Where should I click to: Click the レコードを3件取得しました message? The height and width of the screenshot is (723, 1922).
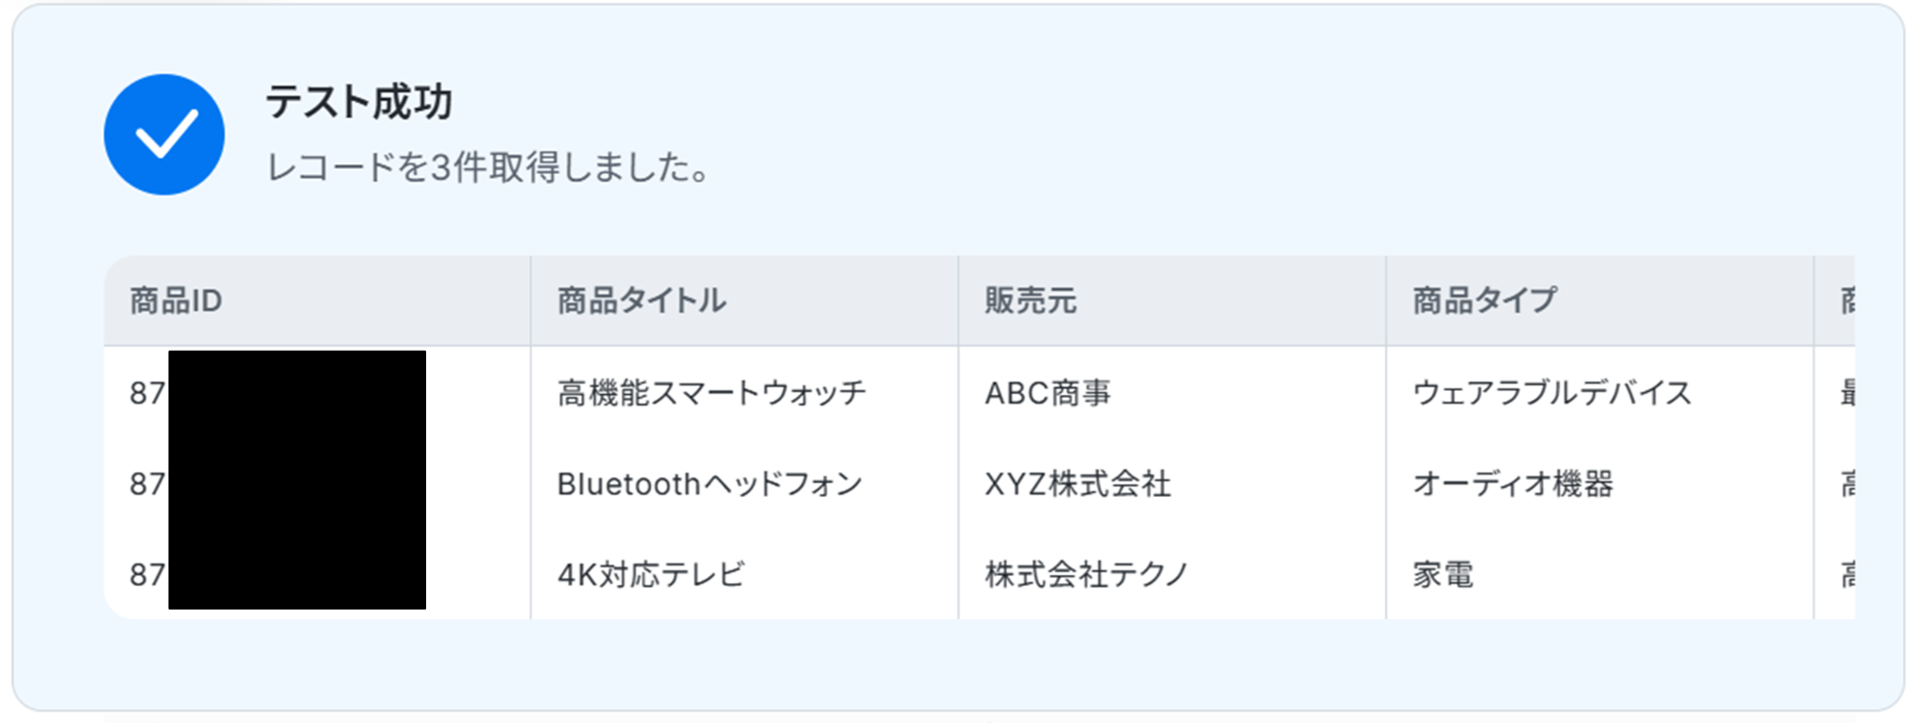pos(488,168)
